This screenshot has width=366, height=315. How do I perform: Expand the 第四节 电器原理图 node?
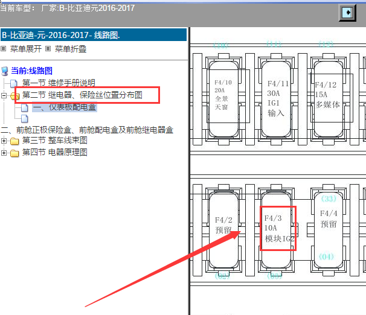pos(4,153)
